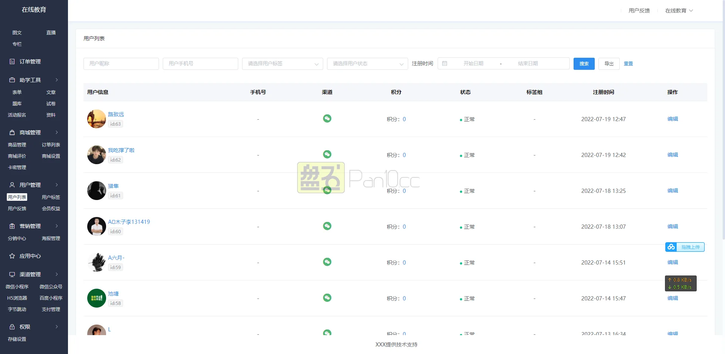Collapse the 商城管理 chevron
This screenshot has height=354, width=725.
click(57, 132)
